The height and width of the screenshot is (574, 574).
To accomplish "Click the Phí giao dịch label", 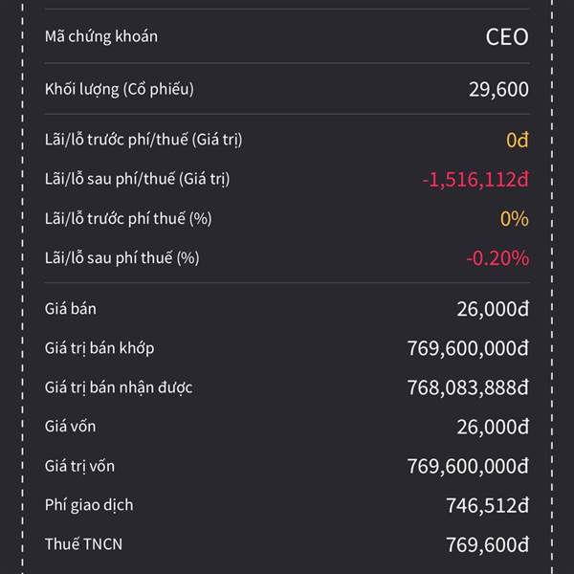I will pos(89,505).
